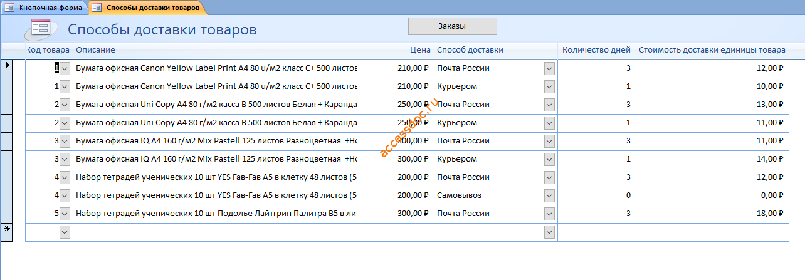Image resolution: width=805 pixels, height=280 pixels.
Task: Expand delivery method dropdown in the empty new row
Action: coord(550,232)
